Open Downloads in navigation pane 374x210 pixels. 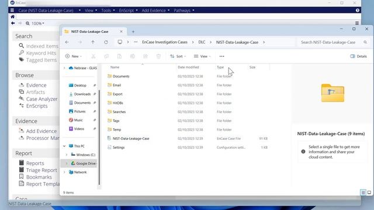click(82, 94)
